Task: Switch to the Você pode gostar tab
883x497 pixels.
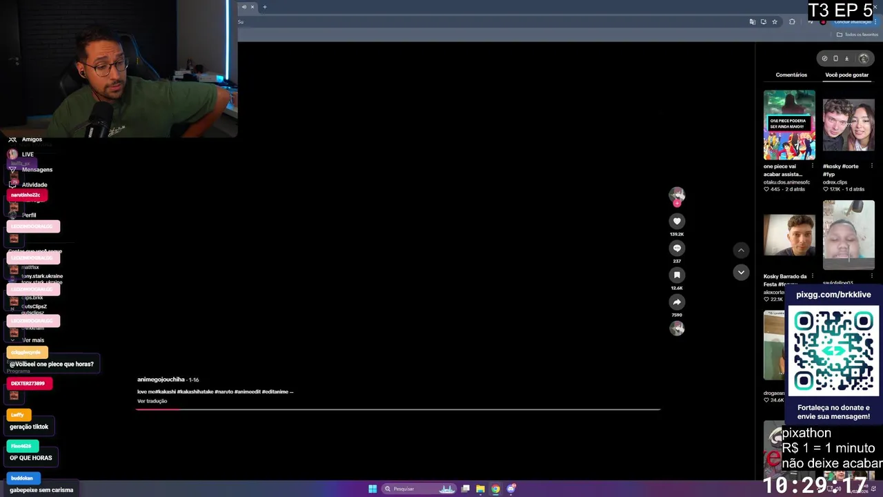Action: [847, 75]
